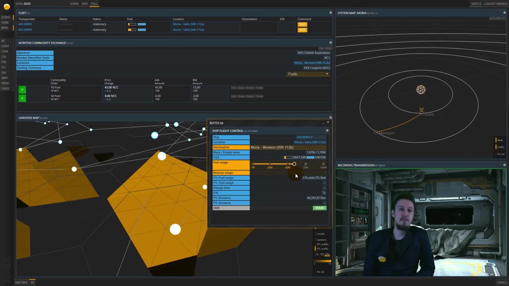509x286 pixels.
Task: Open settings gear of Incoming Transmission panel
Action: pos(505,165)
